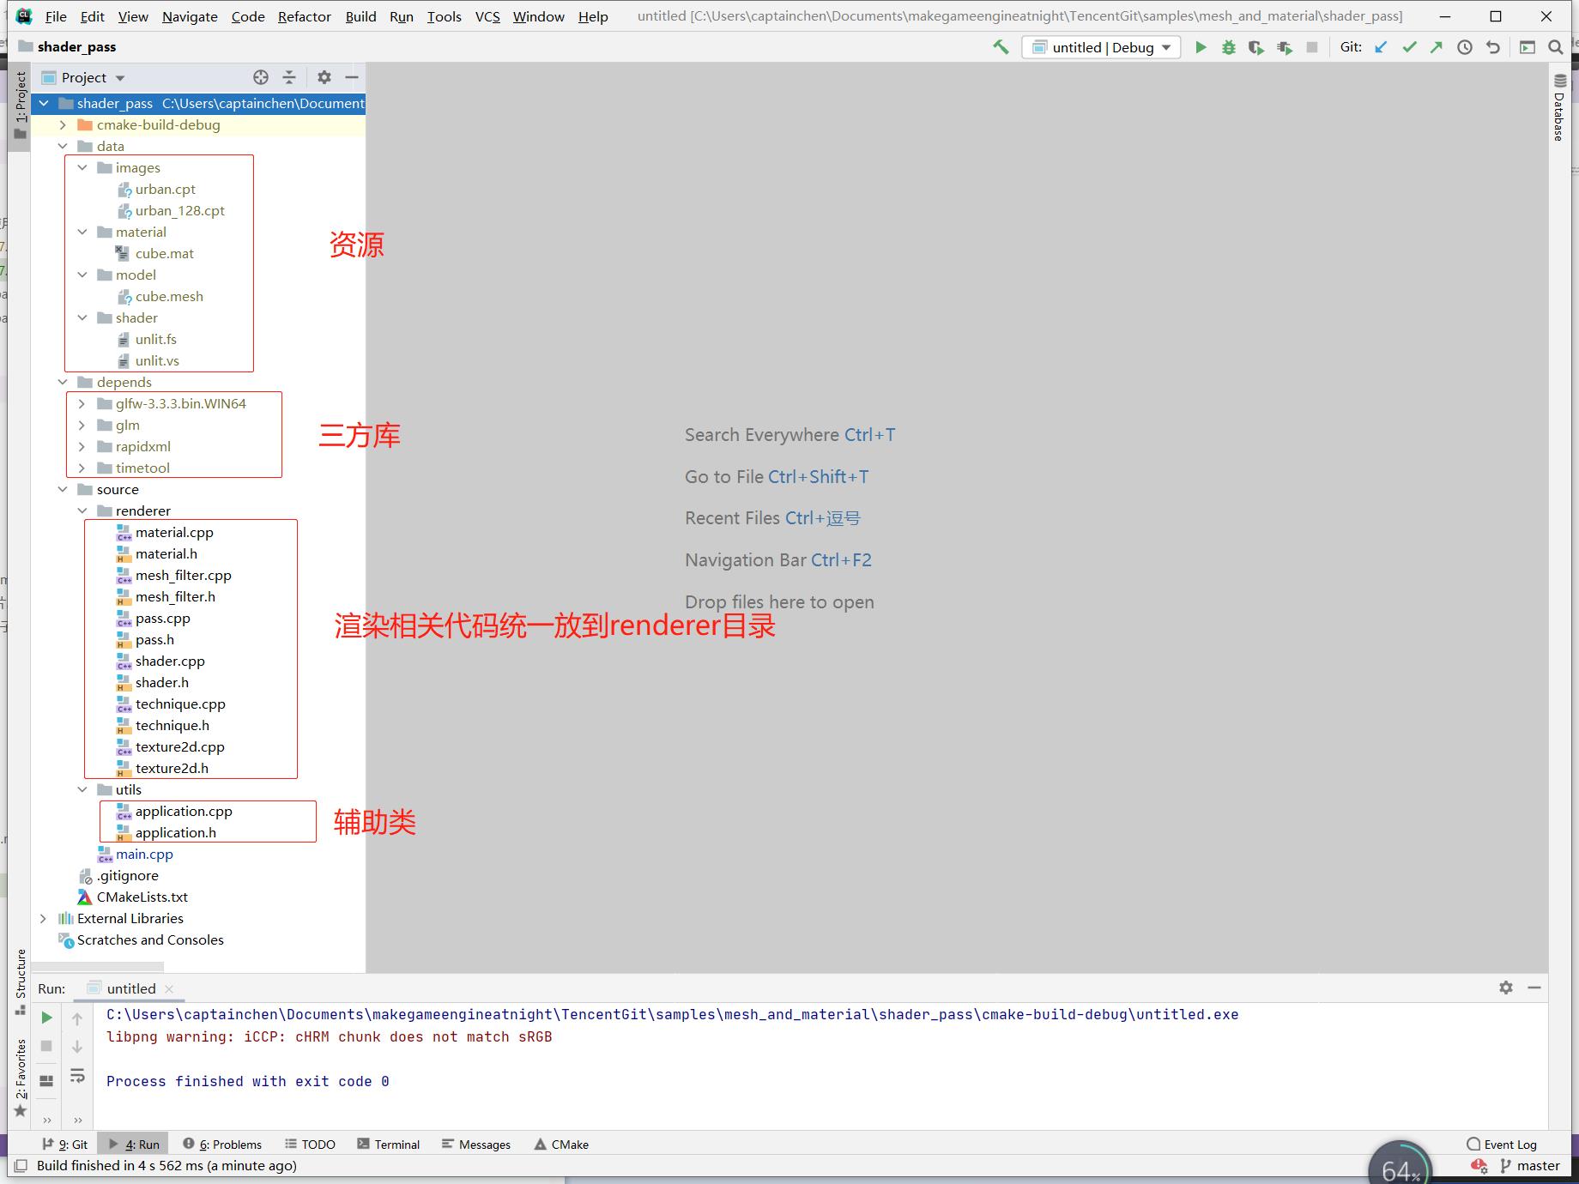Open Run panel settings gear
Screen dimensions: 1579x1184
coord(1506,988)
